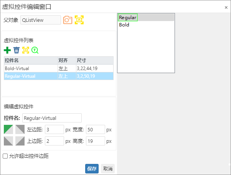The image size is (231, 175).
Task: Click the yellow capture icon beside the camera
Action: [79, 20]
